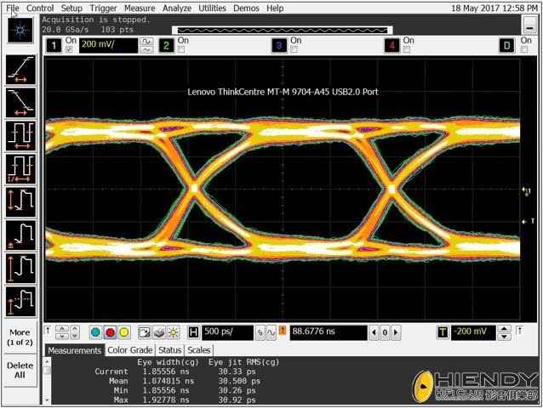The image size is (543, 408).
Task: Open the Trigger menu
Action: tap(104, 8)
